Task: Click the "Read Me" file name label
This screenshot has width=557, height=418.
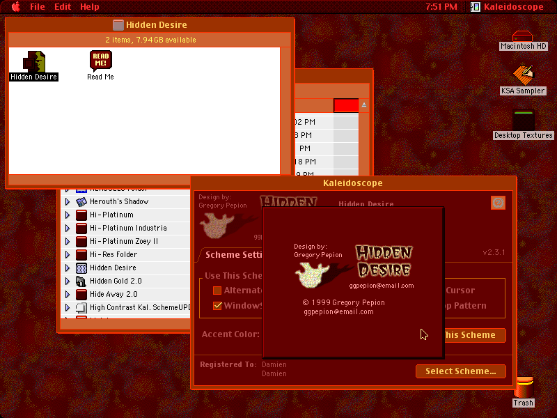Action: tap(100, 77)
